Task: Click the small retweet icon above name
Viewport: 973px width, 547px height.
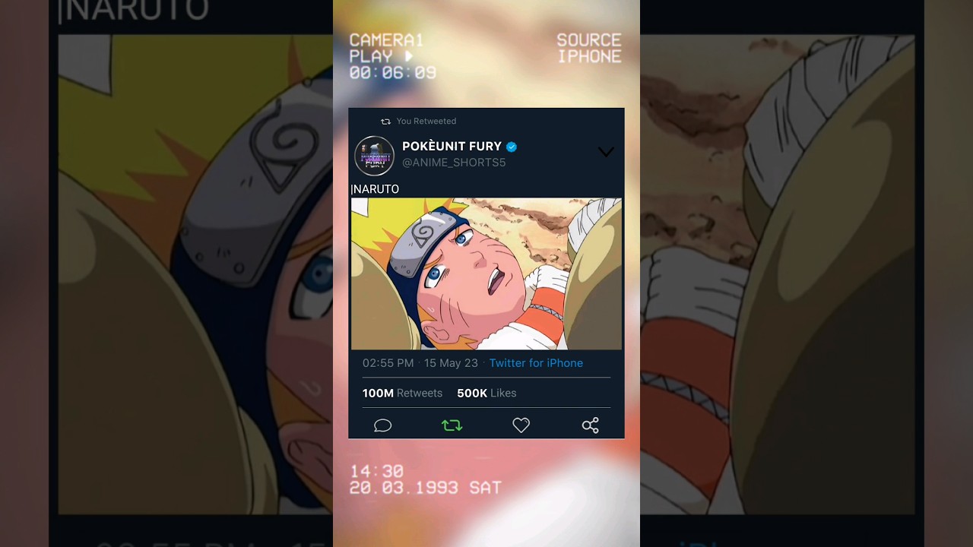Action: 385,122
